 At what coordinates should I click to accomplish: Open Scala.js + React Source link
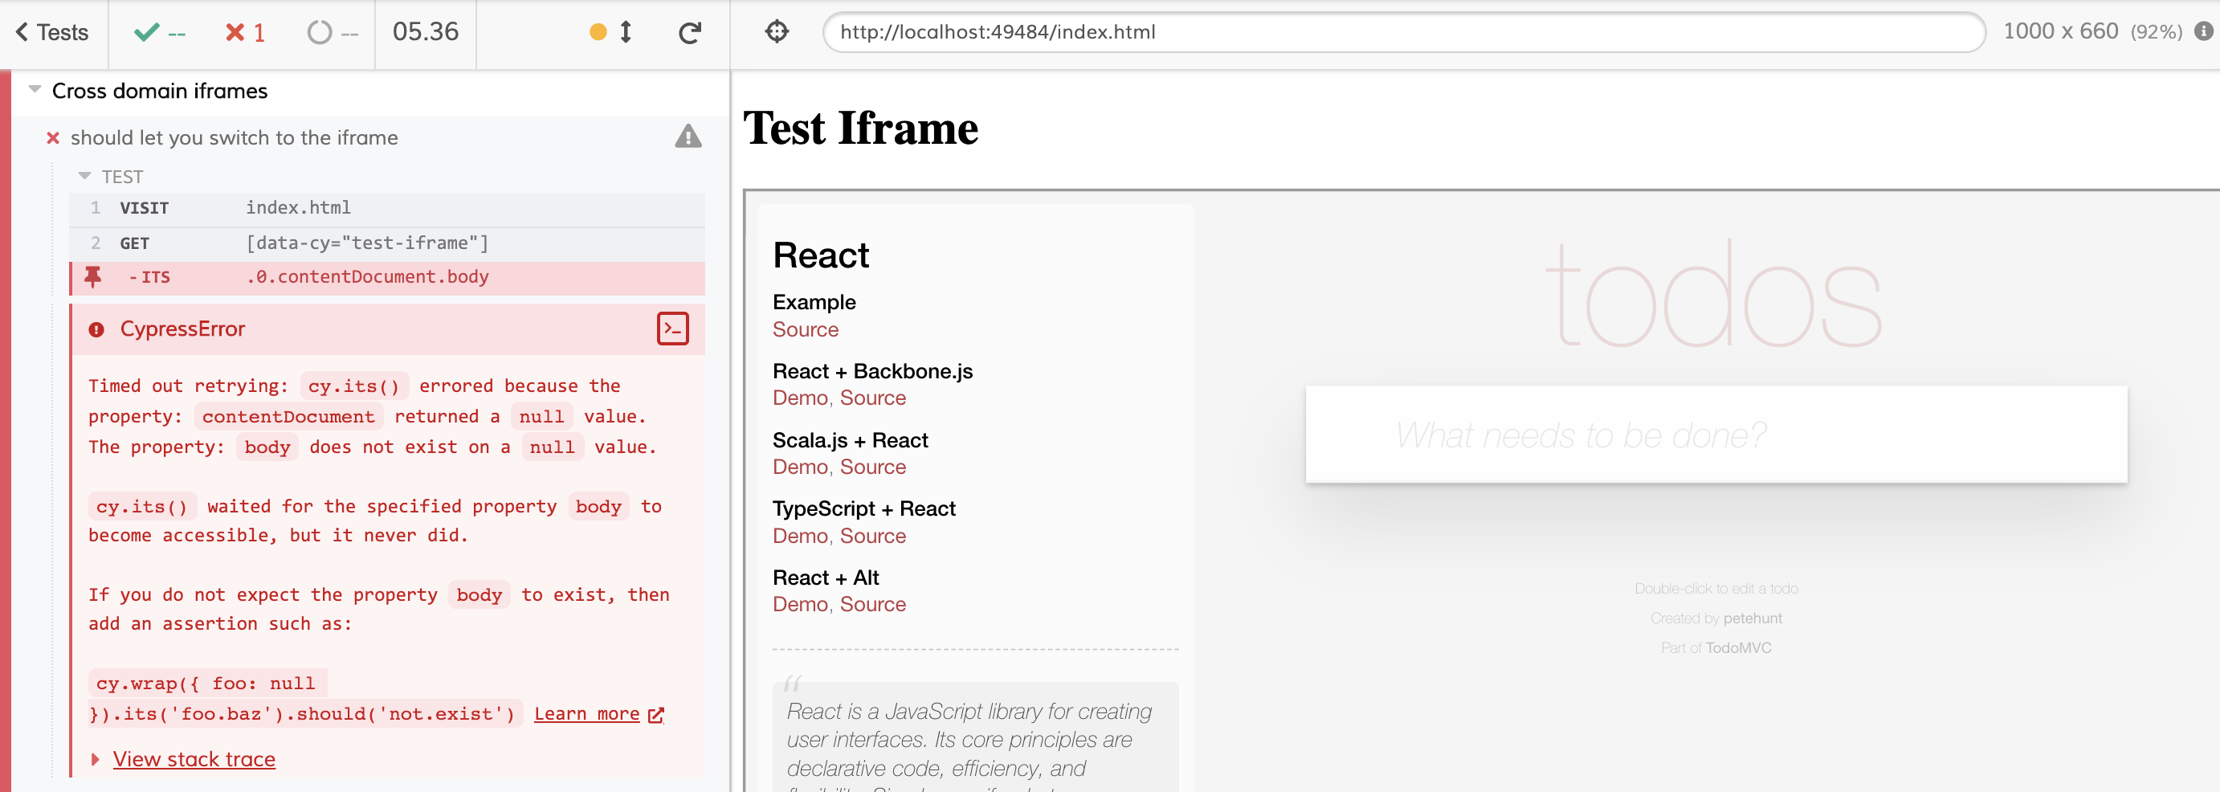[872, 467]
